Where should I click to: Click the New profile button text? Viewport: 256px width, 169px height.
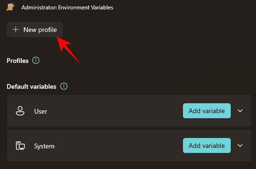click(x=40, y=30)
